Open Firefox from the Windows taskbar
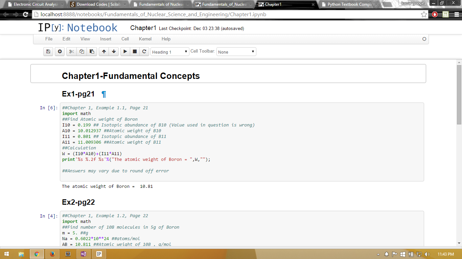This screenshot has height=259, width=462. pos(52,254)
